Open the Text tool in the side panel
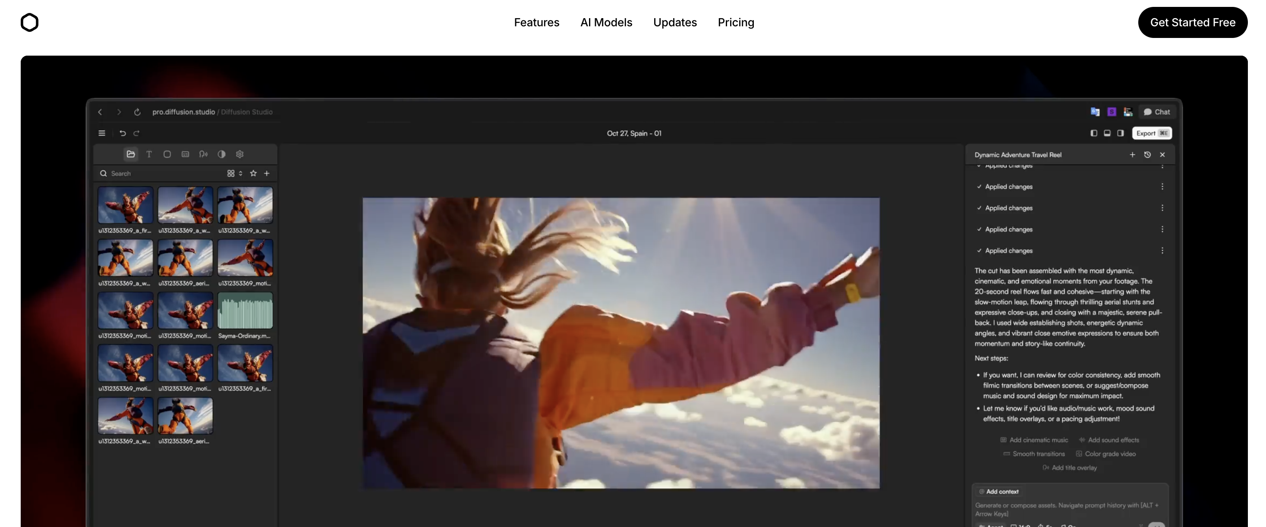Screen dimensions: 1266x527 click(149, 154)
